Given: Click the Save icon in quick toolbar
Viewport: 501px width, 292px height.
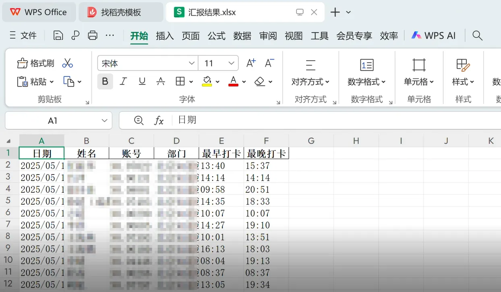Looking at the screenshot, I should click(x=58, y=35).
